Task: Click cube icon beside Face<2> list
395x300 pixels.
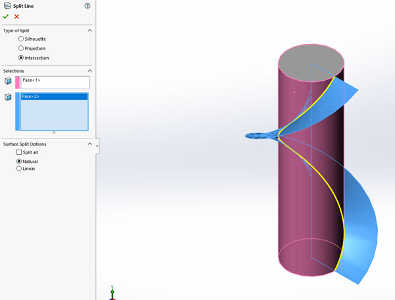Action: [x=8, y=97]
